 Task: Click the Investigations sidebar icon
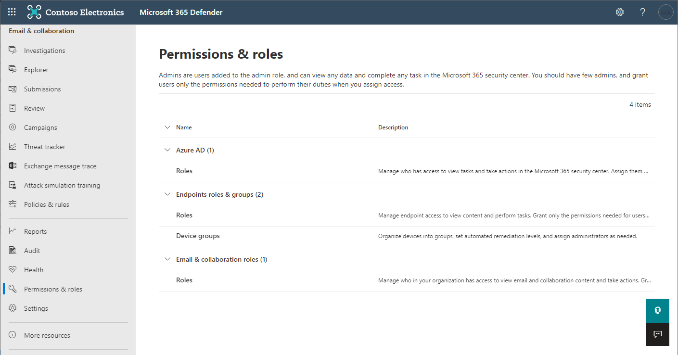coord(13,50)
